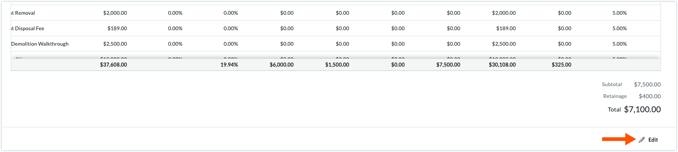Screen dimensions: 678x152
Task: Click the Subtotal $7,500.00 summary value
Action: coord(647,85)
